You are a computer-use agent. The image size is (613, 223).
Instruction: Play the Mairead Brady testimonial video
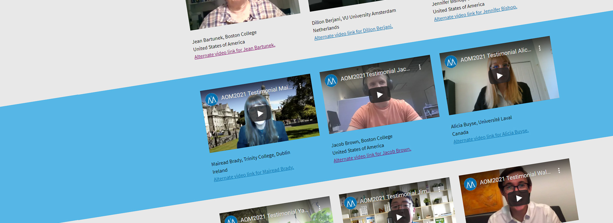[x=260, y=114]
